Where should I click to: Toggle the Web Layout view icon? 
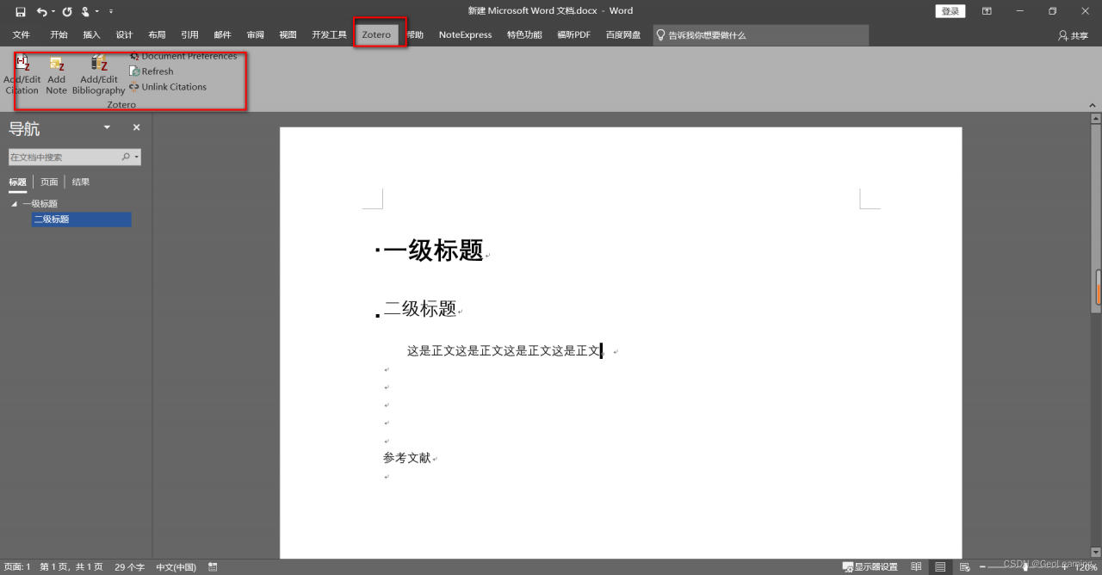tap(964, 566)
